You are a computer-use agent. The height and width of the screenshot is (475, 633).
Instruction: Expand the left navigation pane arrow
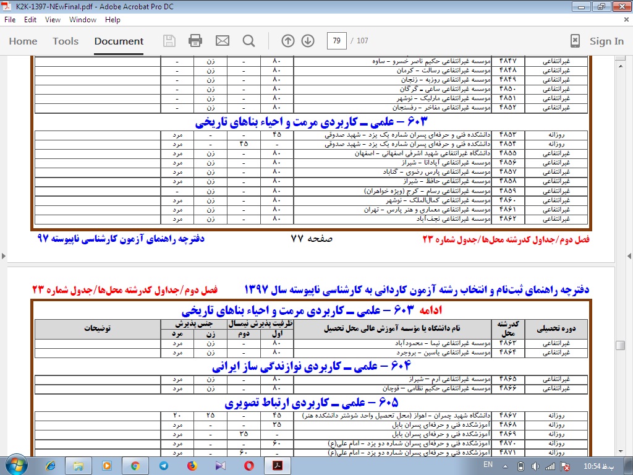pyautogui.click(x=4, y=255)
